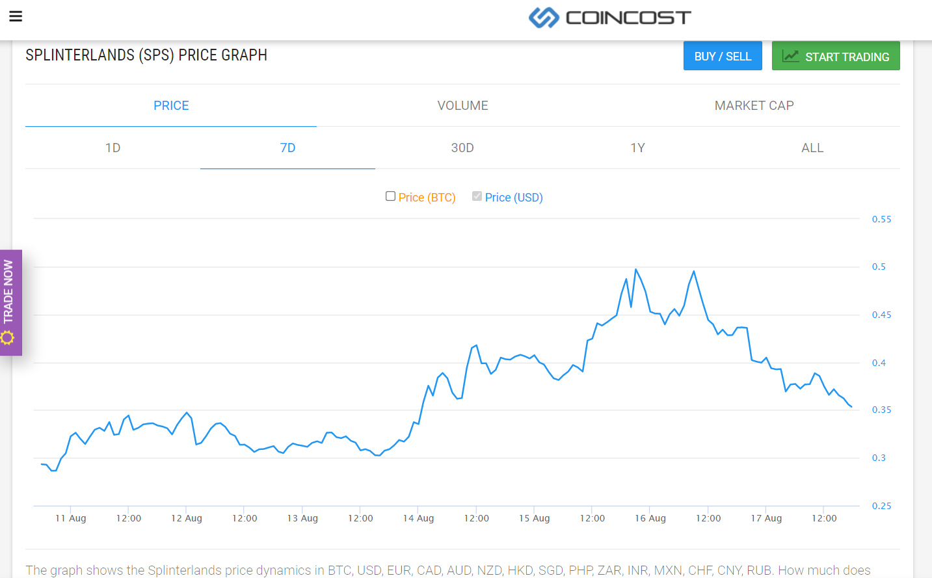The image size is (932, 578).
Task: Click the 11 Aug x-axis label
Action: coord(70,518)
